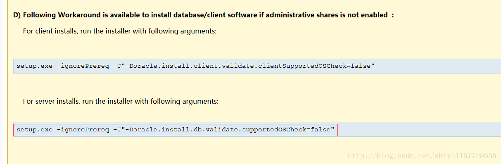The image size is (501, 164).
Task: Click '-ignorePrereq' in the server command
Action: [83, 130]
